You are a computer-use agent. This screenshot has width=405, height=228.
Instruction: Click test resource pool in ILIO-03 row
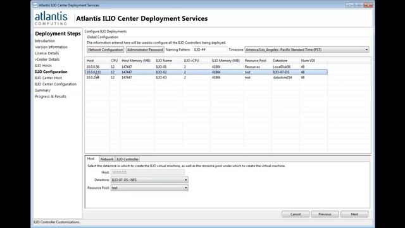coord(247,77)
